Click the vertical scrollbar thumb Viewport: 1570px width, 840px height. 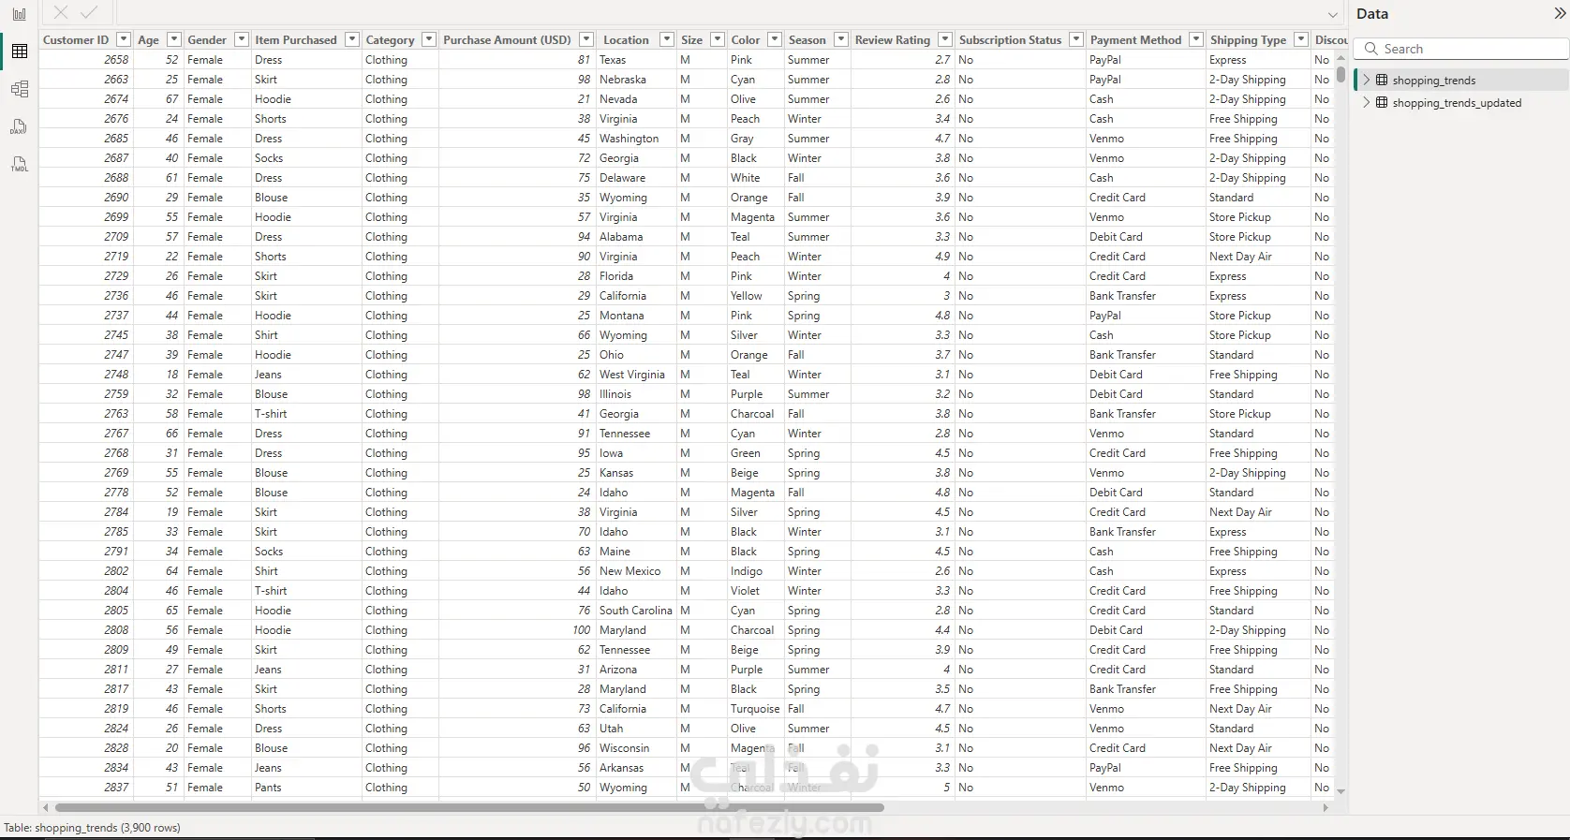point(1340,74)
